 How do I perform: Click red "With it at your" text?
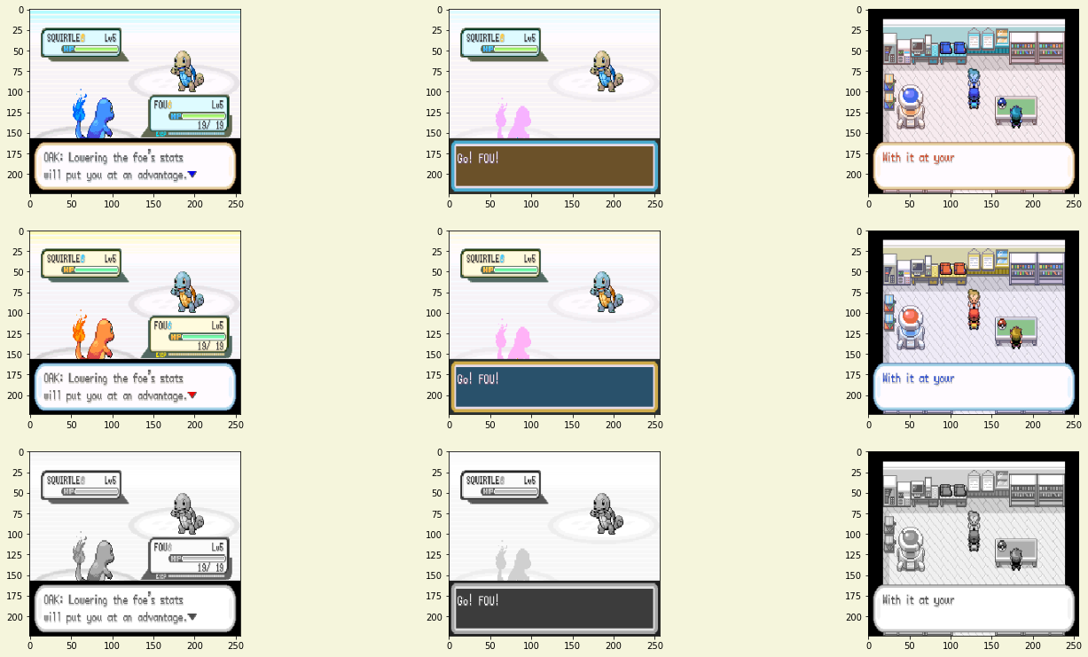point(918,158)
